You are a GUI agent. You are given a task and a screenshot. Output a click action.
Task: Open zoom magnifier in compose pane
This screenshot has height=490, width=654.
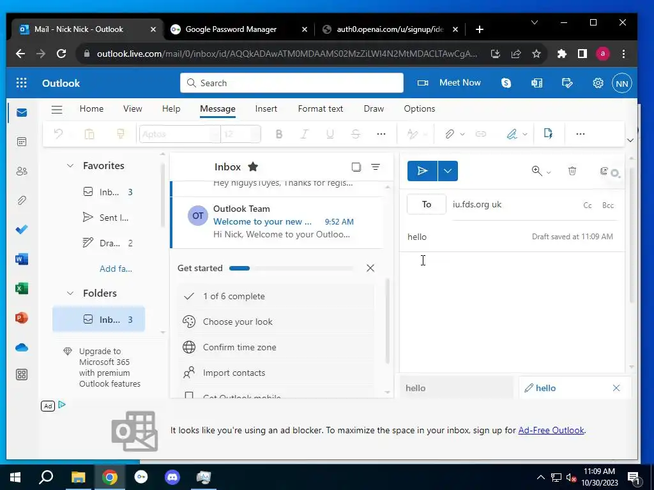click(x=536, y=171)
